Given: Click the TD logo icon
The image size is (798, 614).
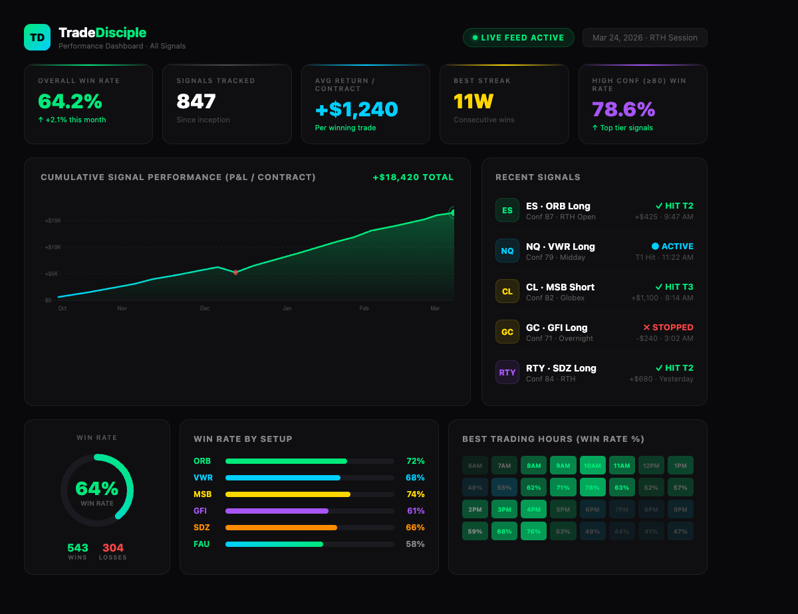Looking at the screenshot, I should click(37, 37).
